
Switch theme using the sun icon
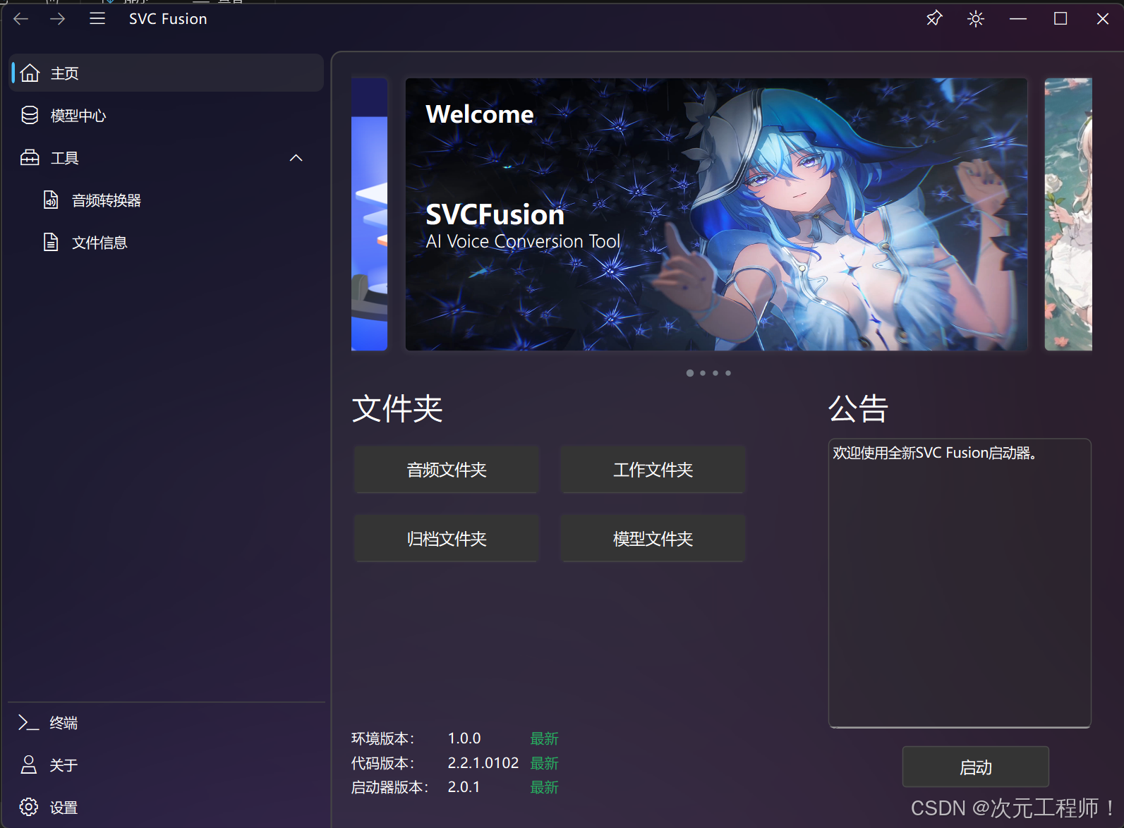(x=976, y=19)
